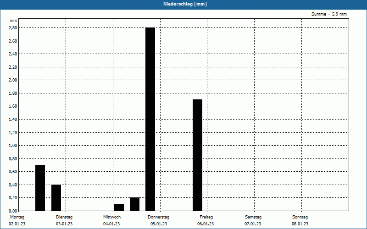Click the 2,80 y-axis value
The width and height of the screenshot is (367, 229).
coord(13,27)
